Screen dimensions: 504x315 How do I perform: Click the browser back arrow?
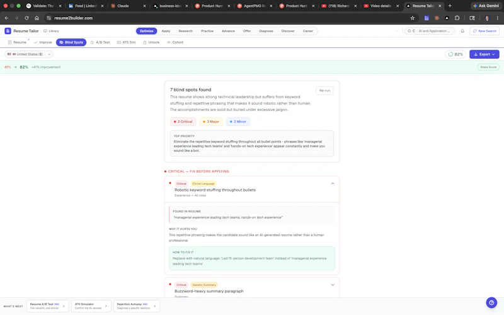pyautogui.click(x=6, y=18)
